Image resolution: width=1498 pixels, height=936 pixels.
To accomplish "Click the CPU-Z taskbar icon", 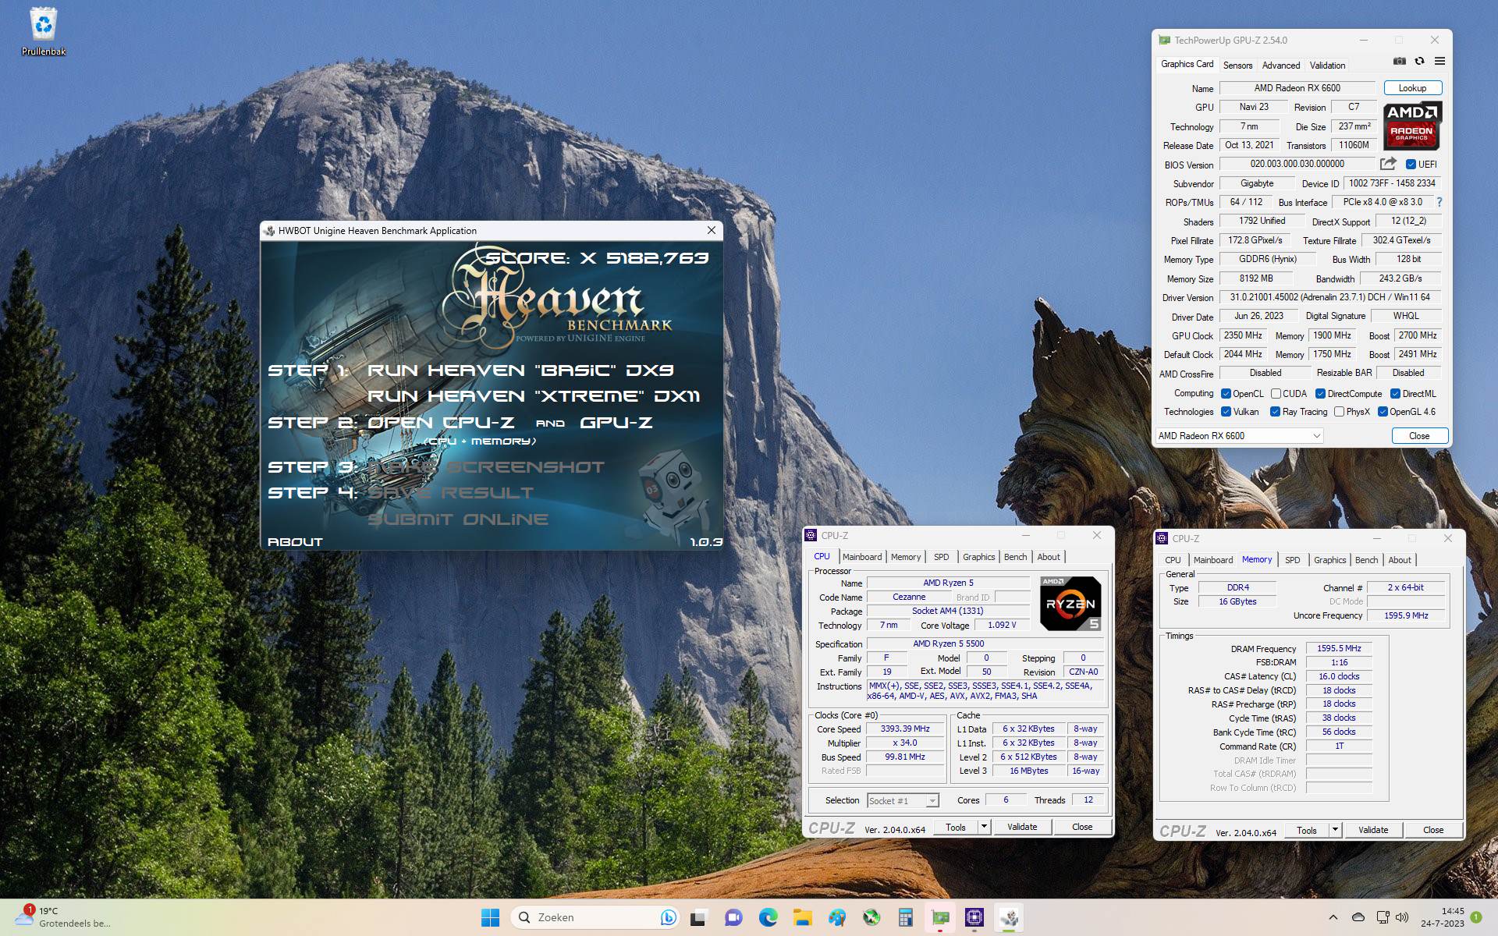I will tap(974, 917).
